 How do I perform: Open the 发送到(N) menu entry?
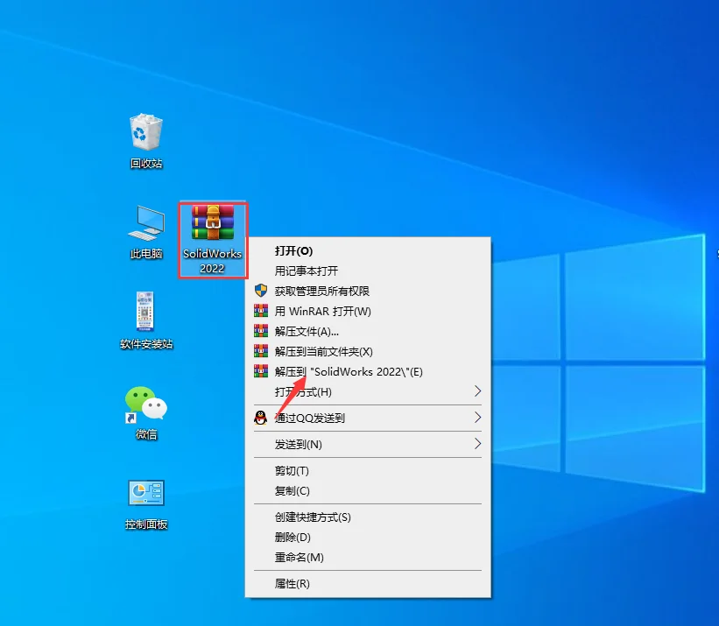point(368,444)
